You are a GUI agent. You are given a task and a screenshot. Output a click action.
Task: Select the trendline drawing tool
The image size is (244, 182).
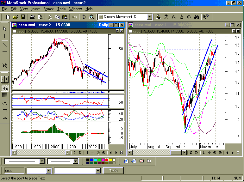pos(5,45)
